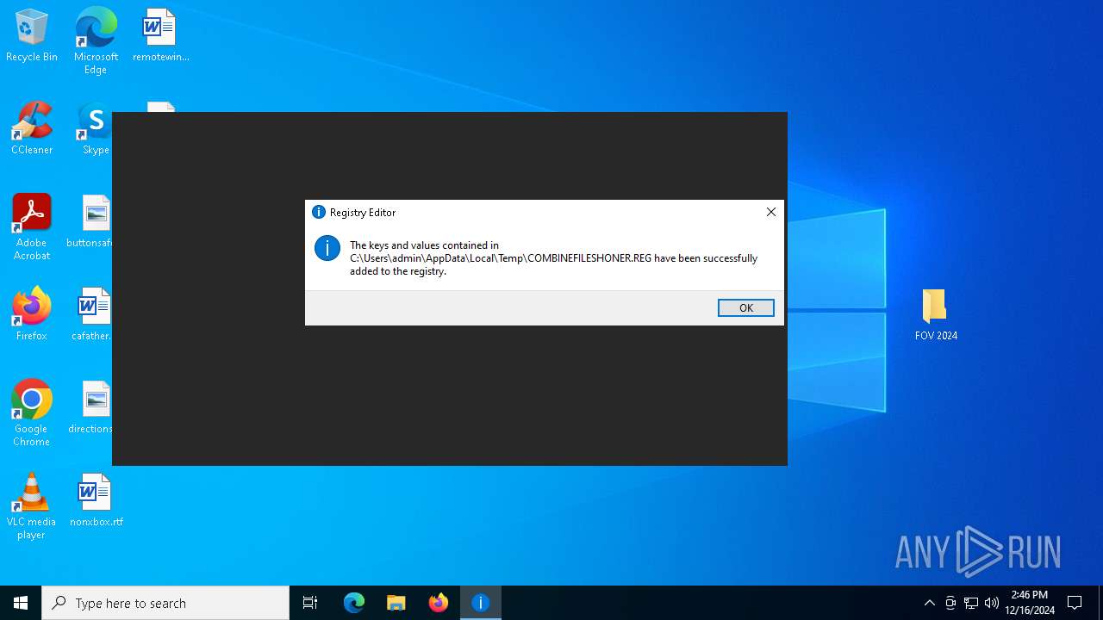Viewport: 1103px width, 620px height.
Task: Open Task View from the taskbar
Action: click(x=310, y=603)
